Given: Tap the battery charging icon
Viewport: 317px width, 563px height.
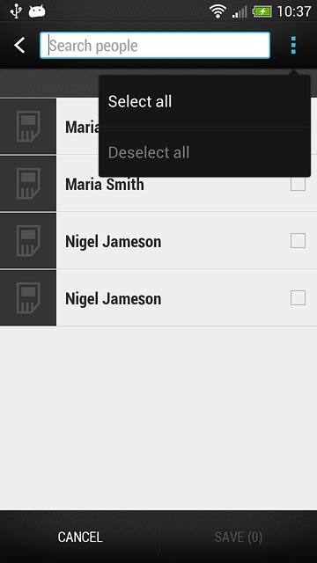Looking at the screenshot, I should pos(262,11).
